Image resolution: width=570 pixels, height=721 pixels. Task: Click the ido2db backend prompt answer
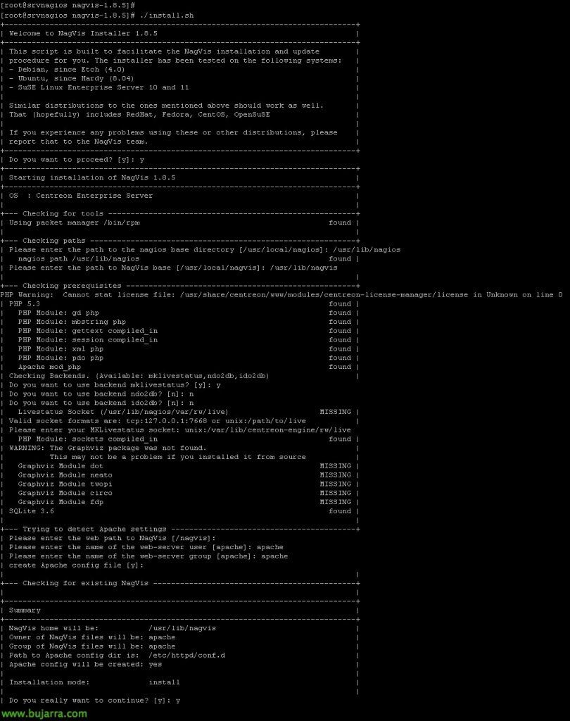pos(191,403)
